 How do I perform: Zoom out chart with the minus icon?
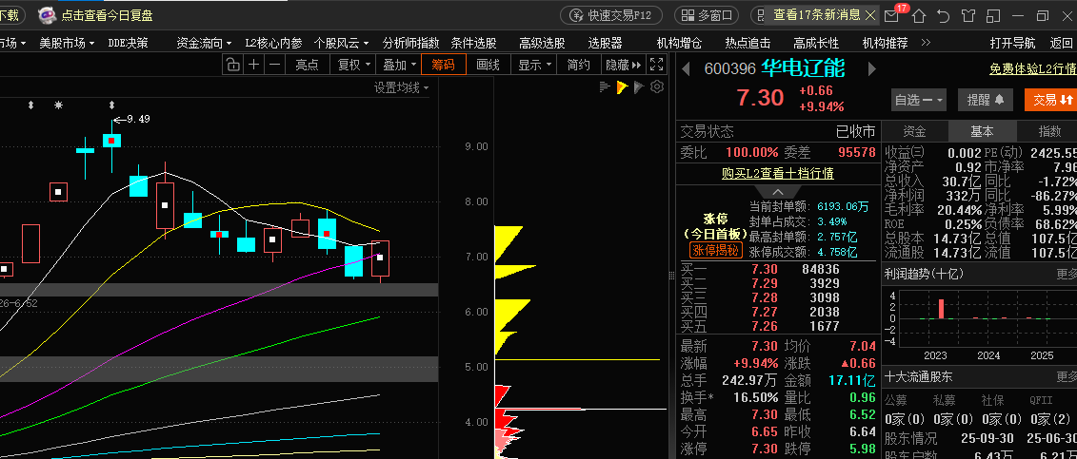(x=275, y=65)
